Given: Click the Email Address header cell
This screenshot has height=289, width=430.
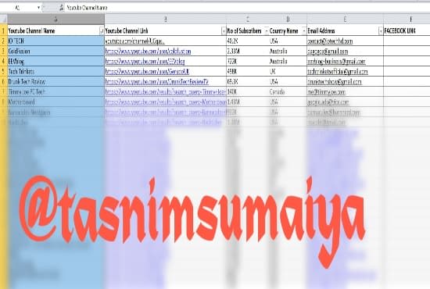Looking at the screenshot, I should [x=345, y=30].
